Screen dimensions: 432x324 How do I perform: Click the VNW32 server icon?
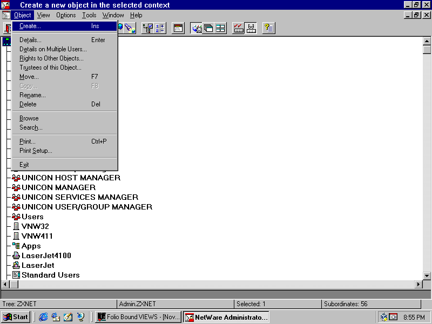tap(16, 226)
